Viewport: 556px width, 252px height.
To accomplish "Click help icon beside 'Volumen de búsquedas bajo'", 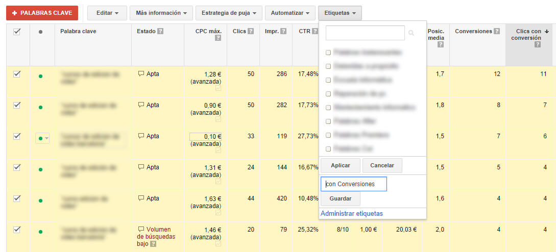I will [x=153, y=244].
